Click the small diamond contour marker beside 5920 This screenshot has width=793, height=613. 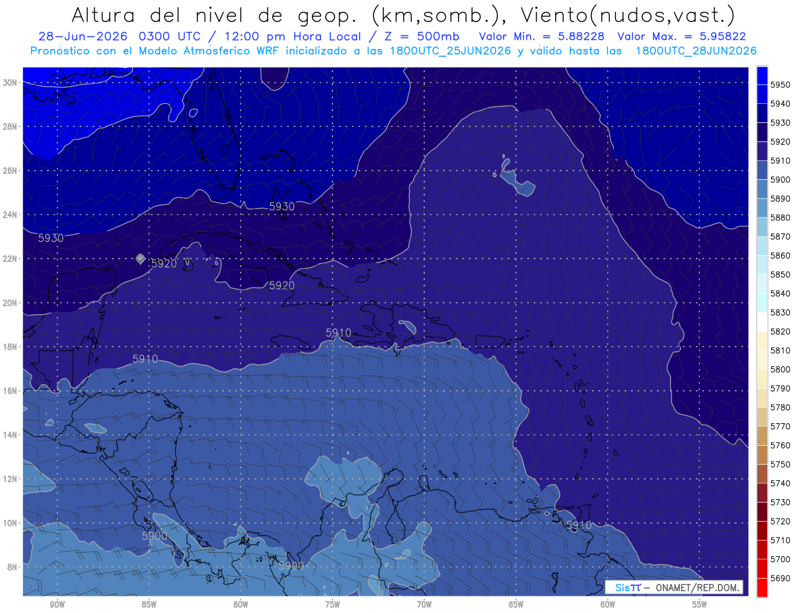point(140,259)
